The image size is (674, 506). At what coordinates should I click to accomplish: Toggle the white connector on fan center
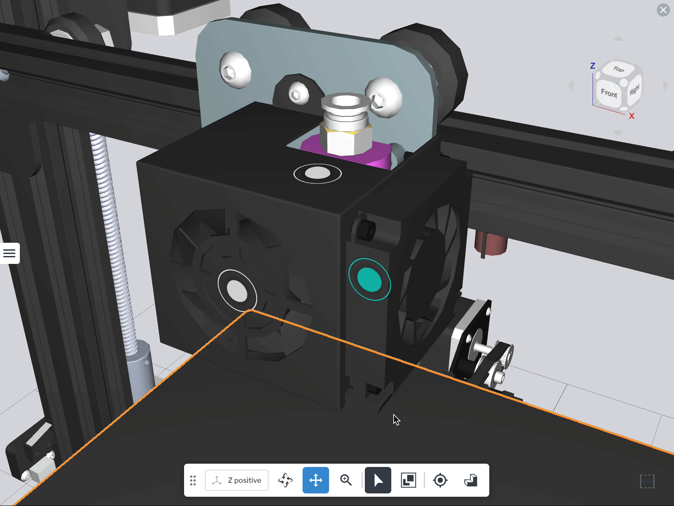pyautogui.click(x=237, y=291)
